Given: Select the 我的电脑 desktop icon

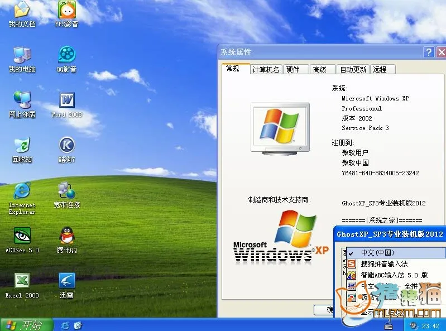Looking at the screenshot, I should point(22,59).
